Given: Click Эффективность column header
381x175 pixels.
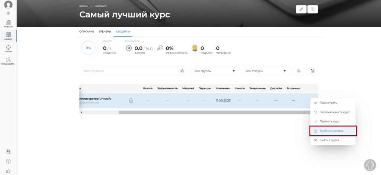Looking at the screenshot, I should [x=167, y=88].
